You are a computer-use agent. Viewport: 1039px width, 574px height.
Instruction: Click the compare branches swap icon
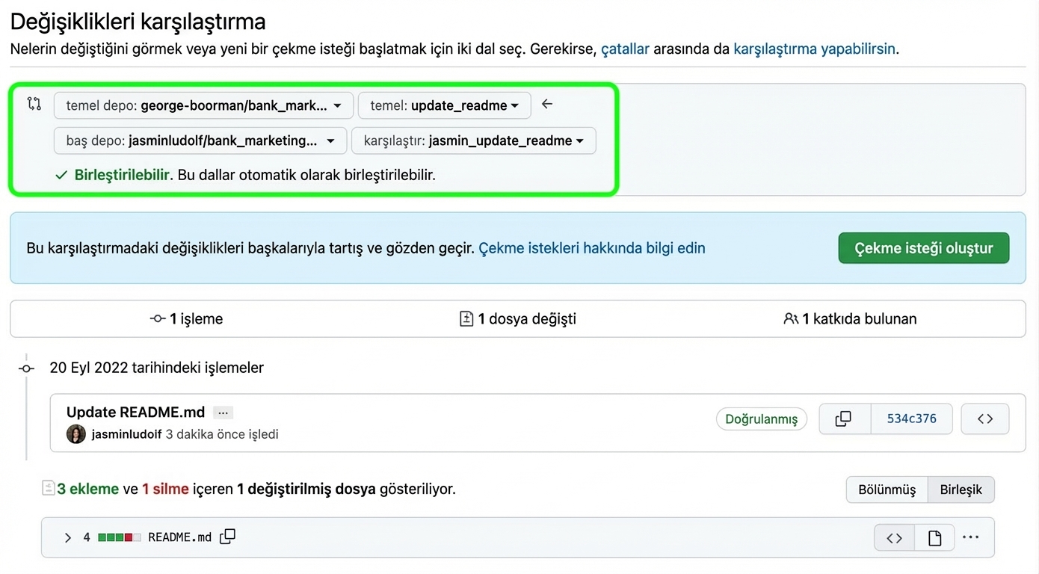coord(34,104)
